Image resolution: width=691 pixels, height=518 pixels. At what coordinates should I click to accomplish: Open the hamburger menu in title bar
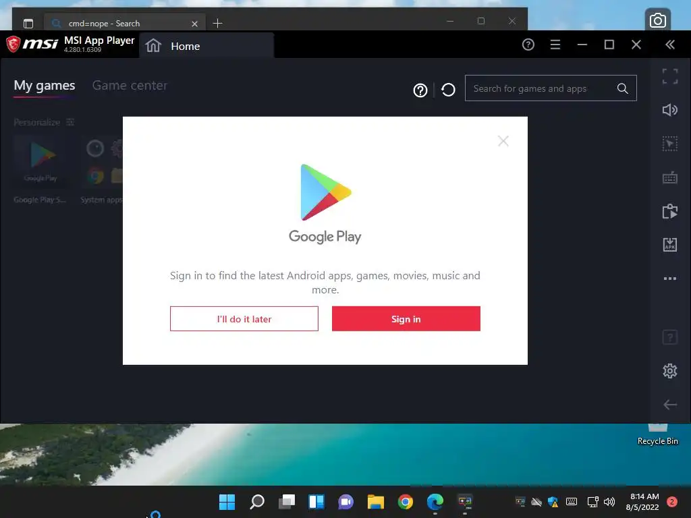[555, 45]
